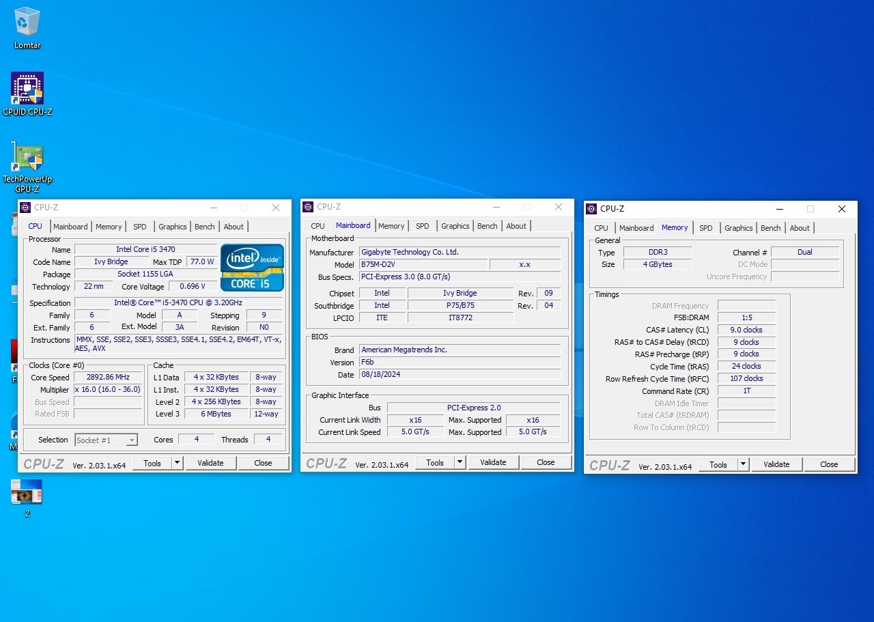Click the Southbridge value P75/B75

tap(460, 306)
